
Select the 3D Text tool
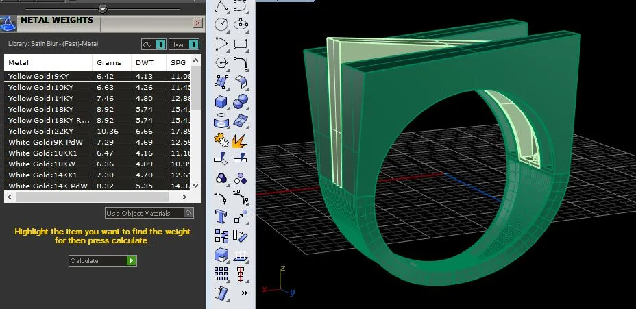pos(221,217)
